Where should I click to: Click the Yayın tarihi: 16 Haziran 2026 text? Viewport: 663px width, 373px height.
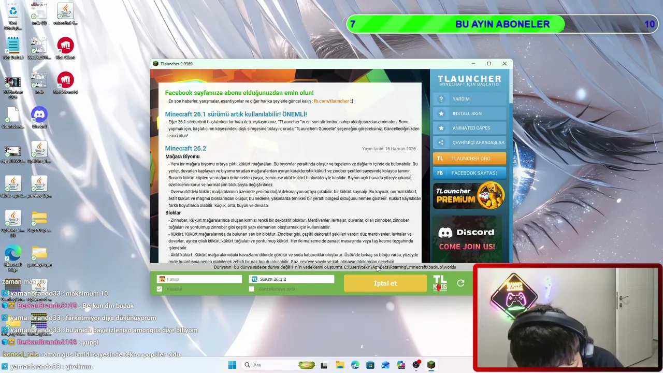(x=388, y=149)
